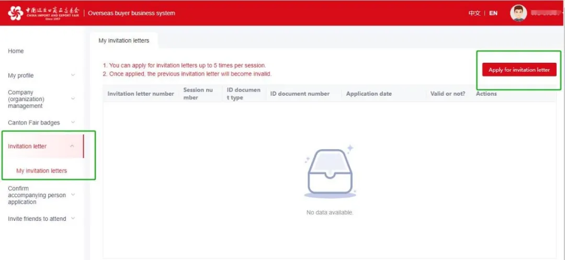Expand the My profile chevron

(x=73, y=75)
